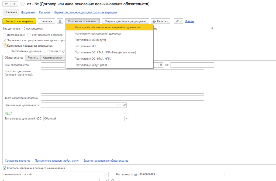
Task: Expand Тип договора для целей НДС dropdown
Action: [x=127, y=118]
